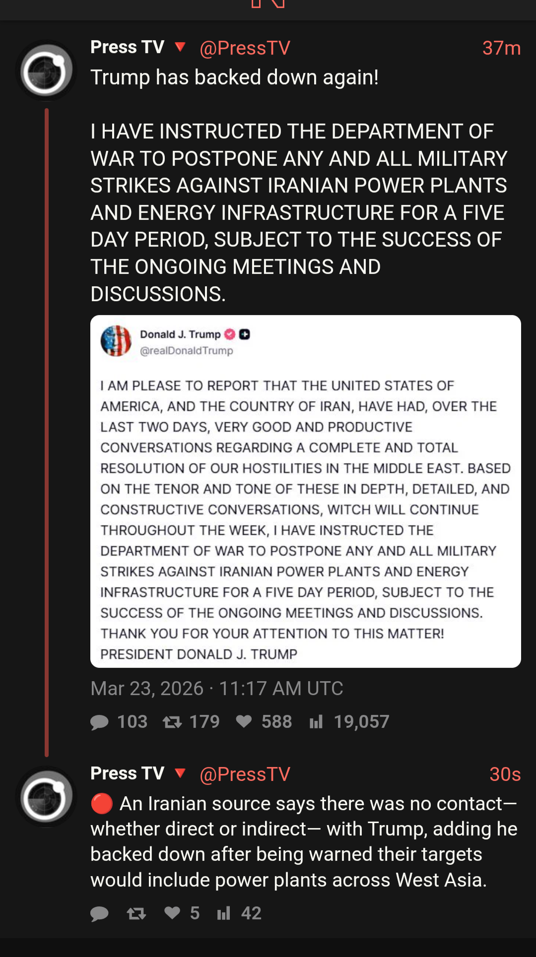Open Press TV avatar on first post
Image resolution: width=536 pixels, height=957 pixels.
(47, 70)
